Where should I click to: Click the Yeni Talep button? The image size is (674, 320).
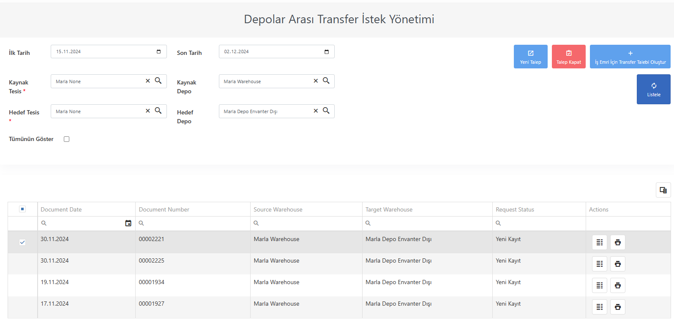point(531,57)
